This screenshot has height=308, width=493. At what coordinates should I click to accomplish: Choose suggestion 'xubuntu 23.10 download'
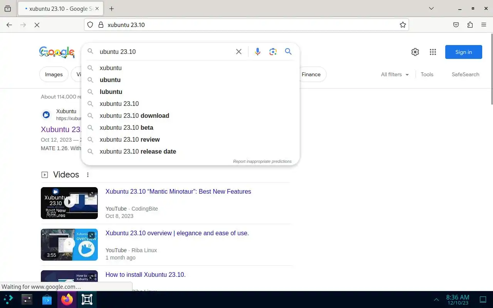(x=191, y=115)
